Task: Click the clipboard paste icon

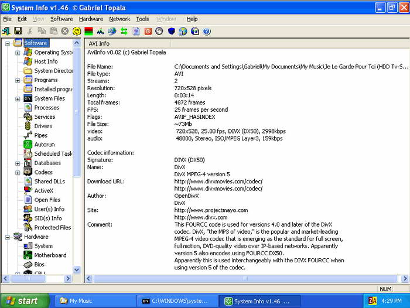Action: click(53, 31)
